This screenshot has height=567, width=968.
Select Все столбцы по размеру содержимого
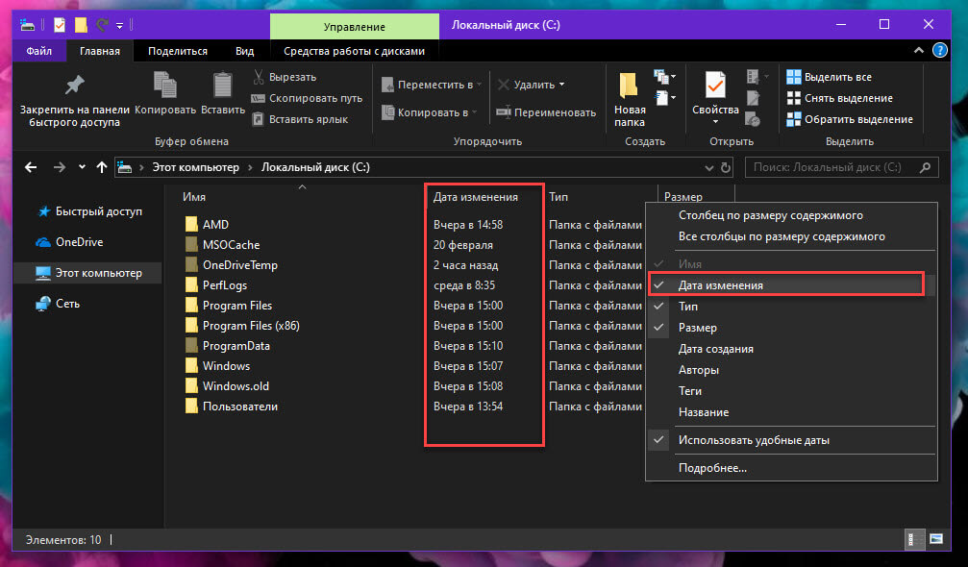pos(791,236)
